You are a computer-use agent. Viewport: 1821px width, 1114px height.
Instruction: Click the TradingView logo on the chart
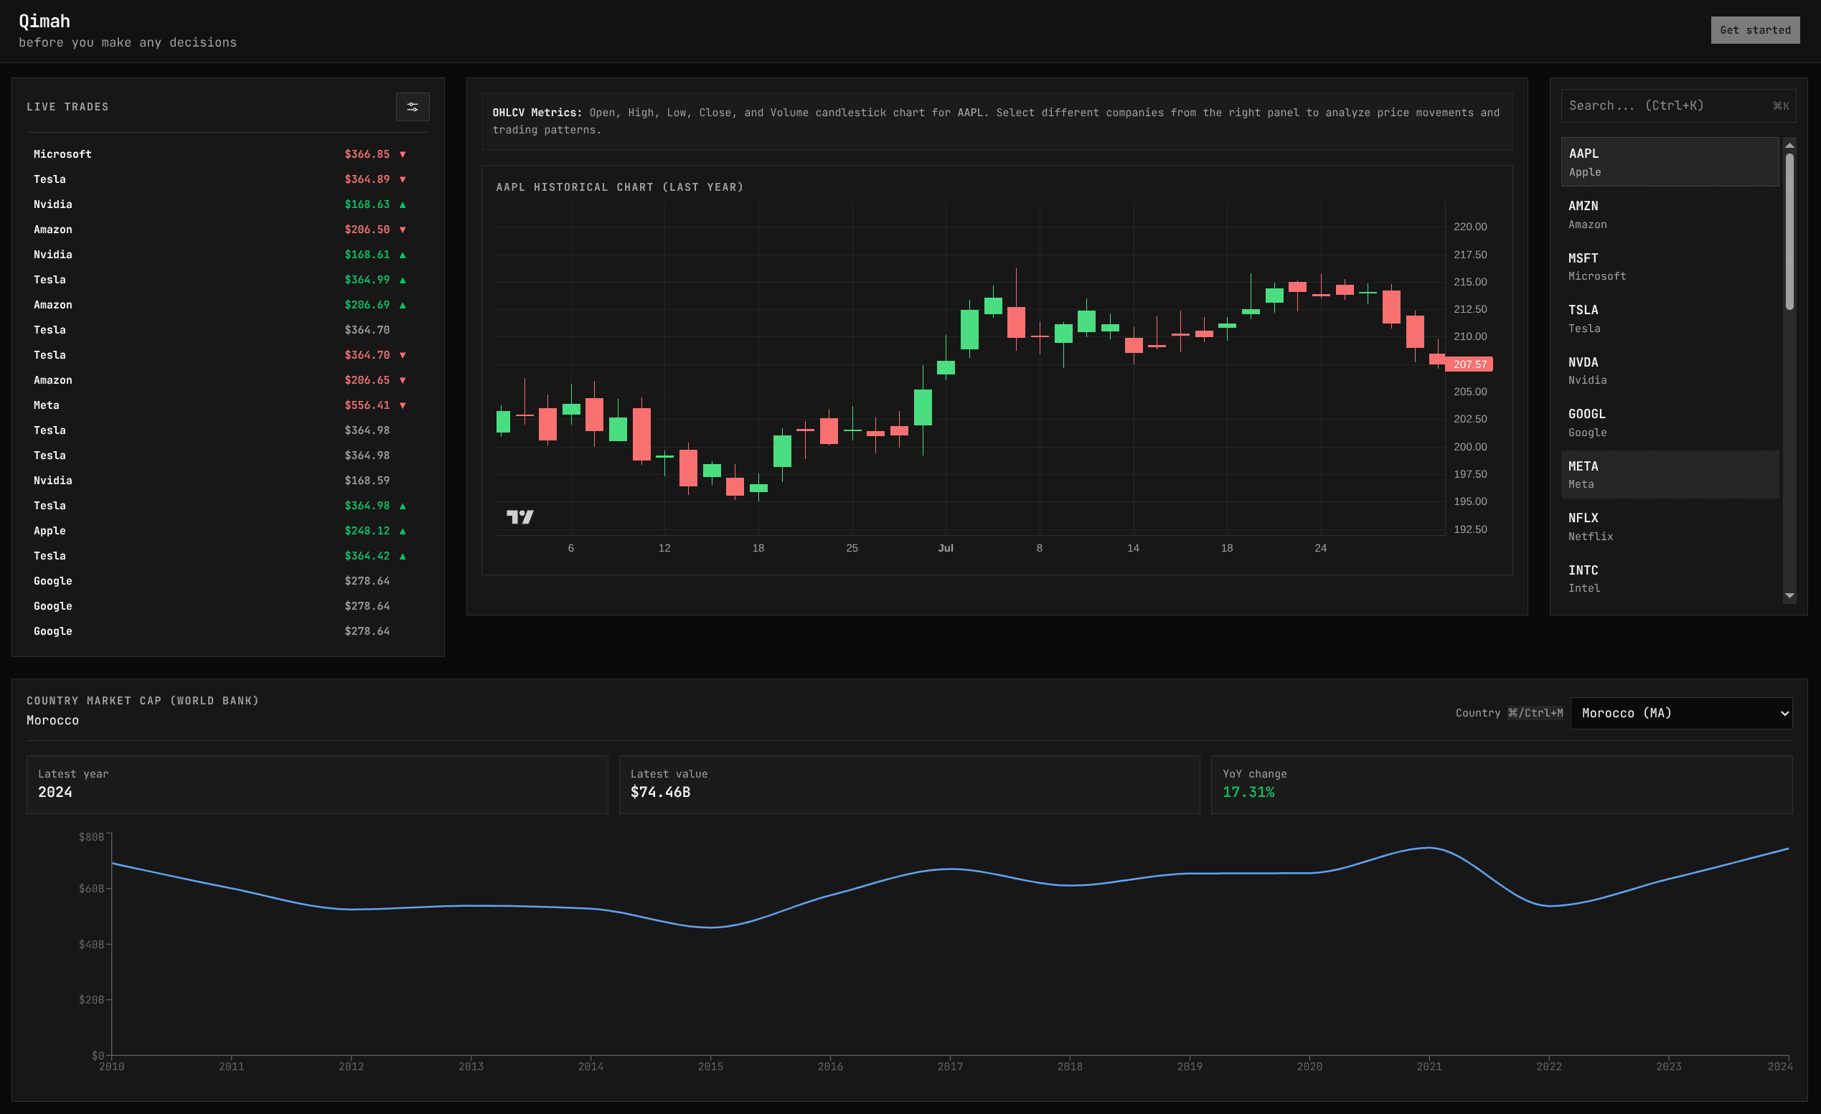coord(519,516)
